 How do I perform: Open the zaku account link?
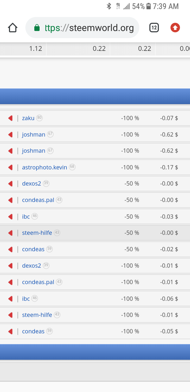[28, 118]
